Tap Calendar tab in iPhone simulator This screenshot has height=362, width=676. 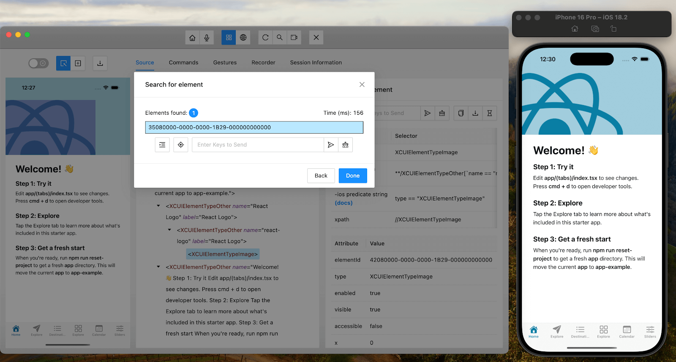pos(627,332)
